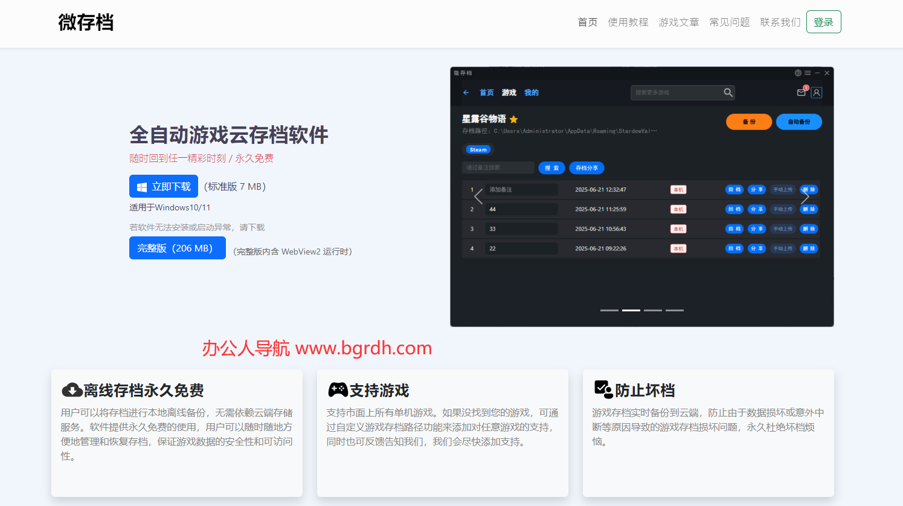
Task: Switch to 首页 tab in app preview
Action: pos(487,92)
